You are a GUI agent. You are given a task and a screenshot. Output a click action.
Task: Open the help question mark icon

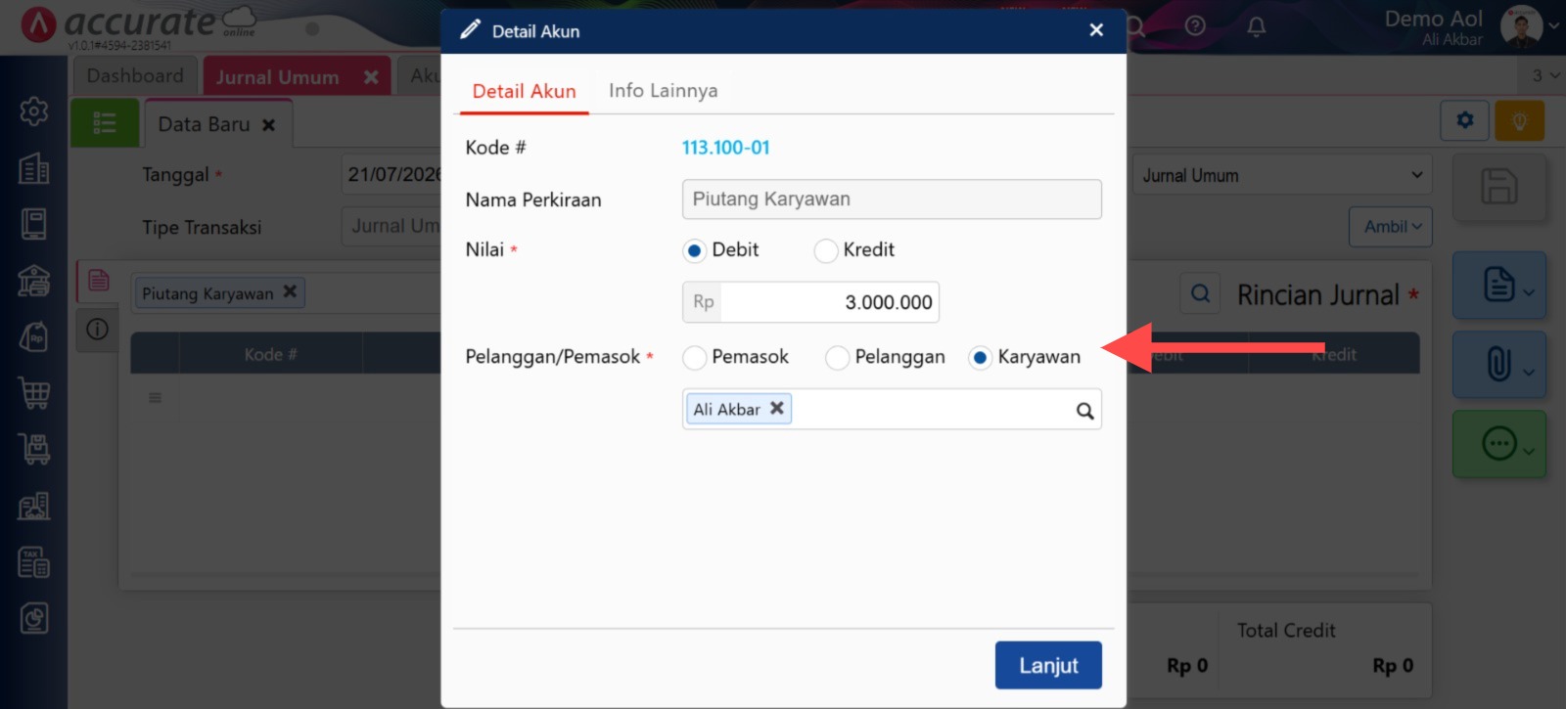point(1195,26)
